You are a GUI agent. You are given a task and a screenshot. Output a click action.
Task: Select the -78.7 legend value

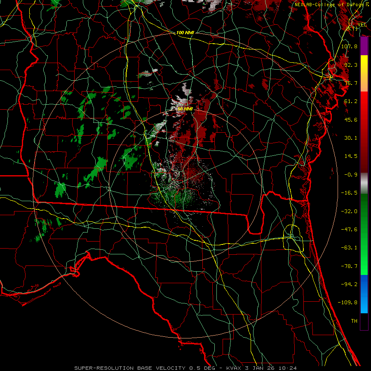[349, 266]
